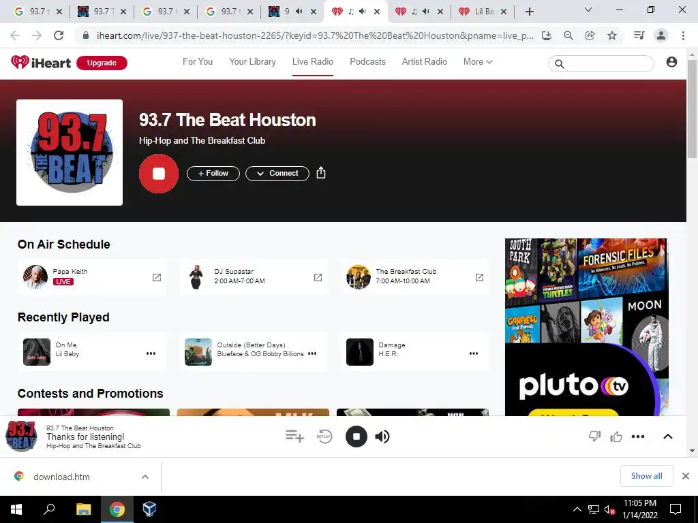Open more options in the player bar

[x=638, y=437]
